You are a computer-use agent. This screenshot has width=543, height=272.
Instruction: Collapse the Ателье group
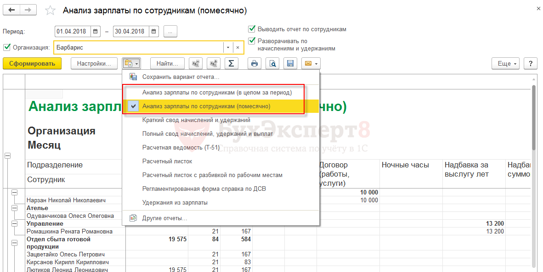pos(15,208)
